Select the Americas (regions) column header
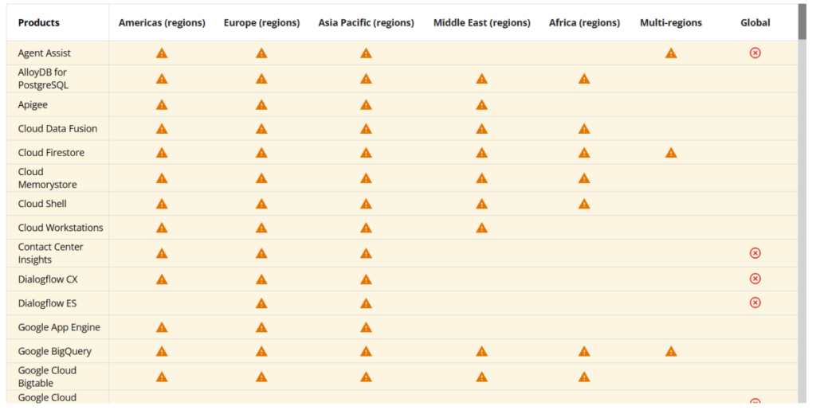The width and height of the screenshot is (816, 410). [162, 23]
